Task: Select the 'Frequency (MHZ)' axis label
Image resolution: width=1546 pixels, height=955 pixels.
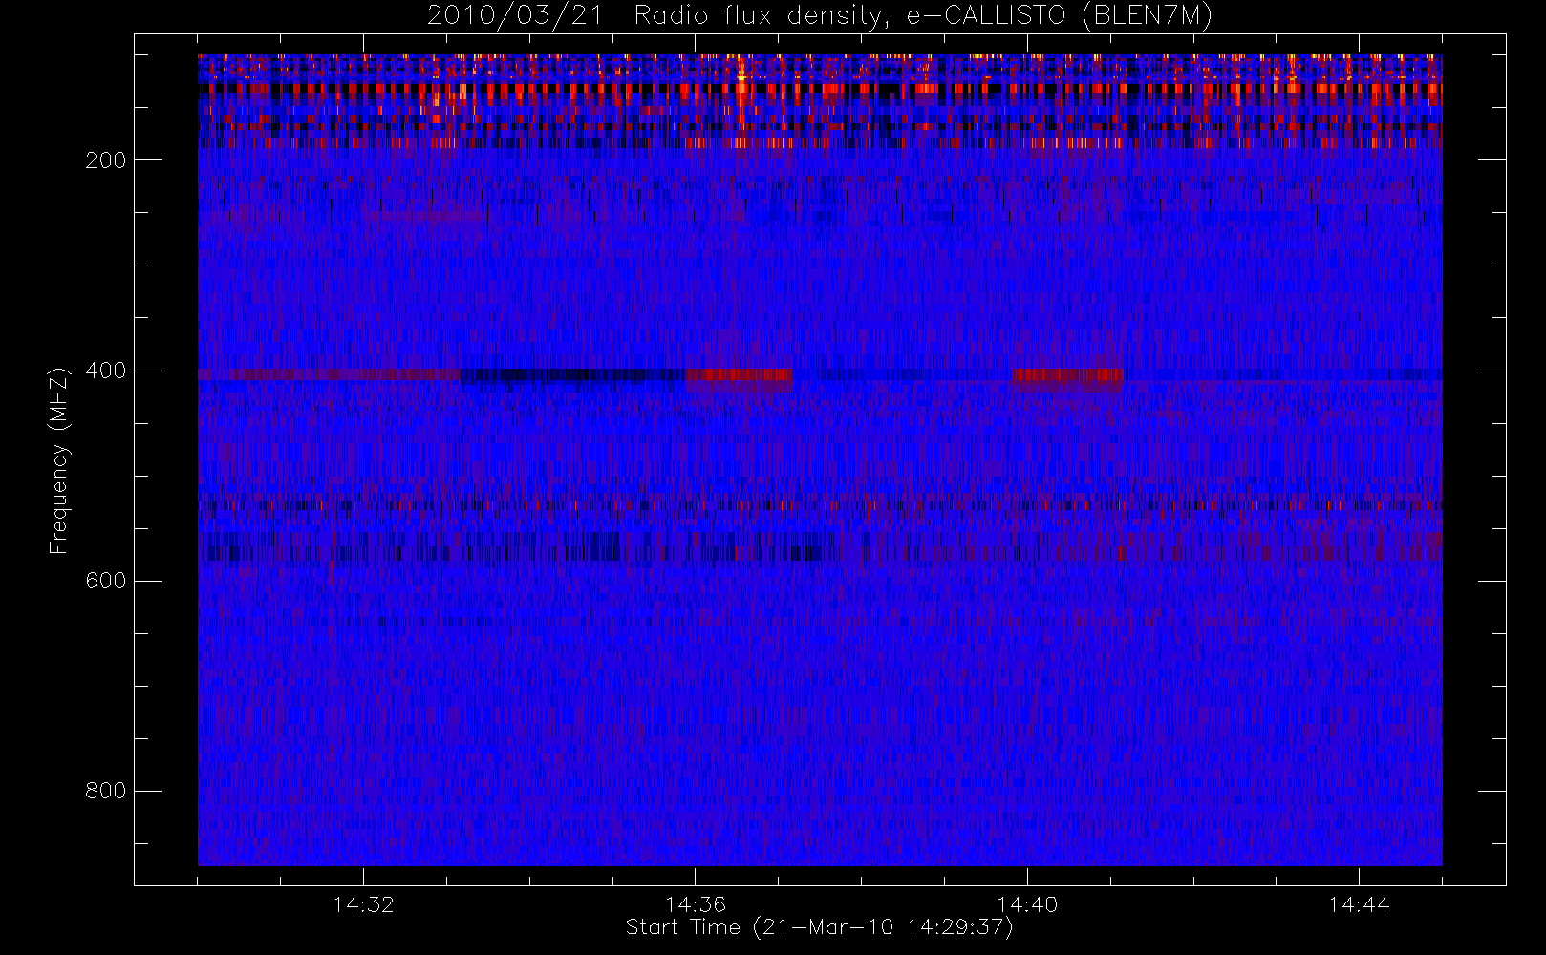Action: click(x=59, y=460)
